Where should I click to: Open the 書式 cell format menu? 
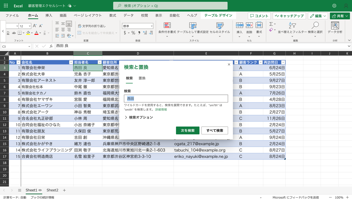(259, 29)
